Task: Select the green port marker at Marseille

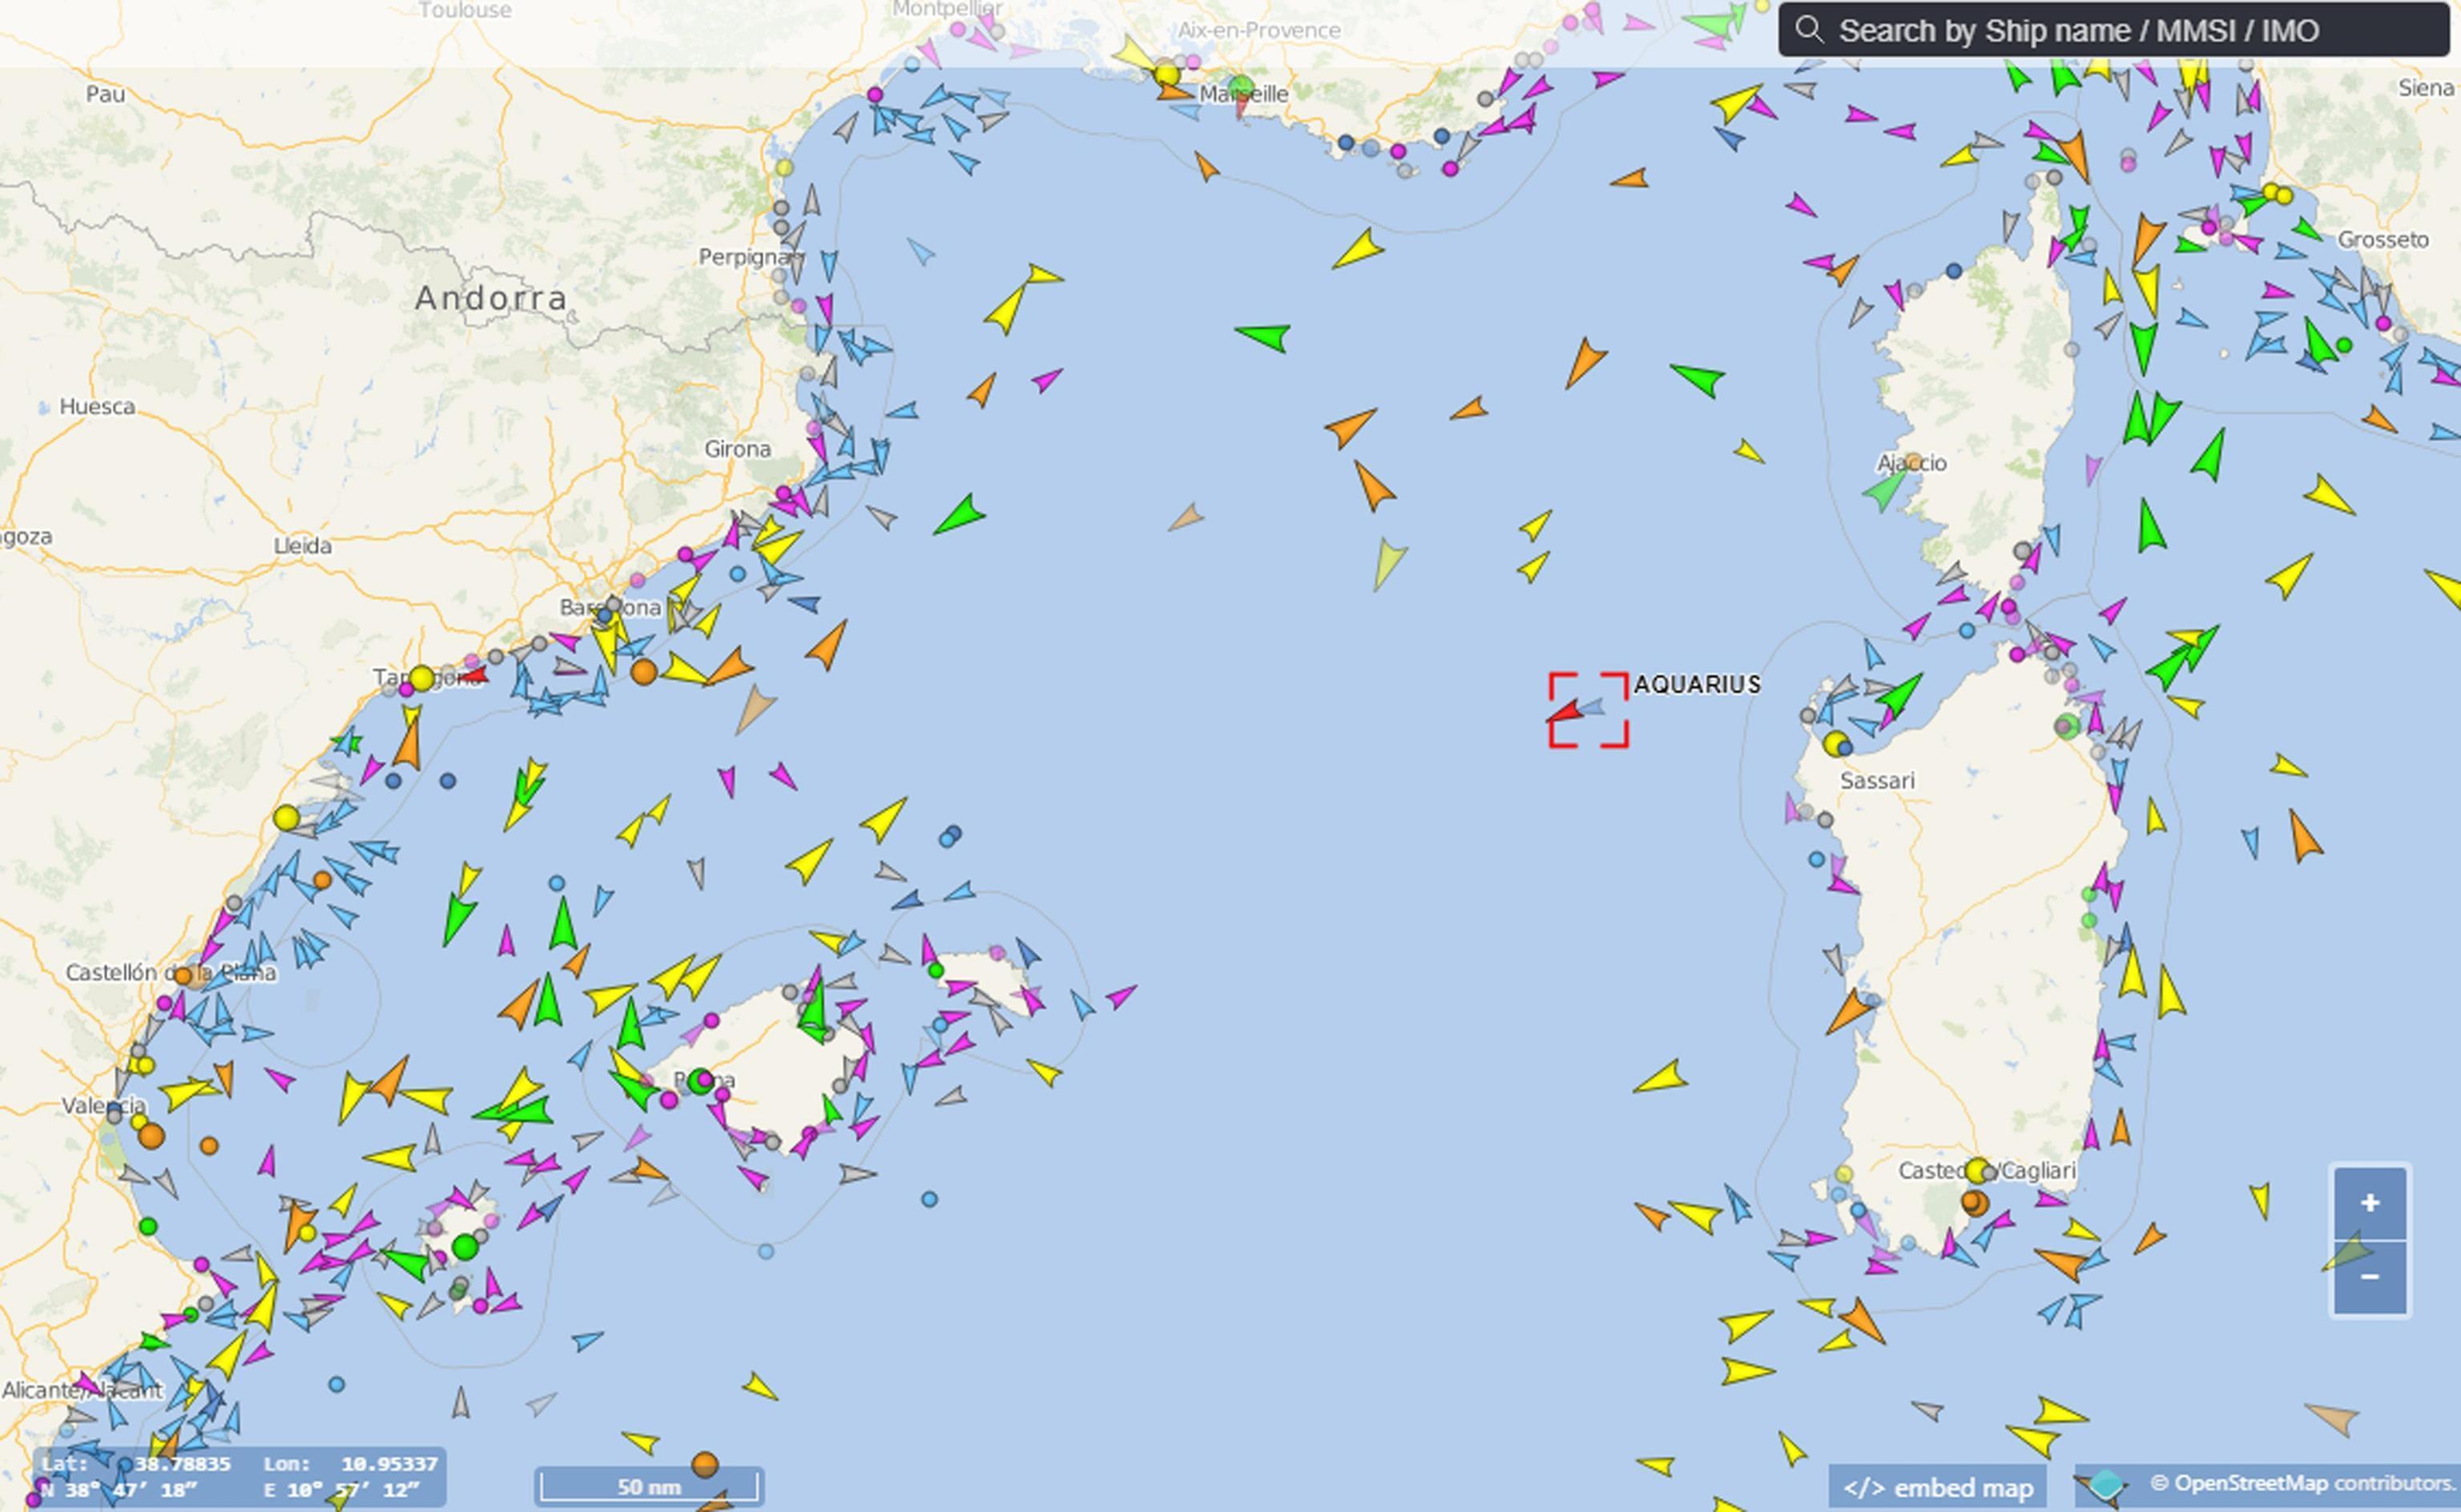Action: click(1241, 88)
